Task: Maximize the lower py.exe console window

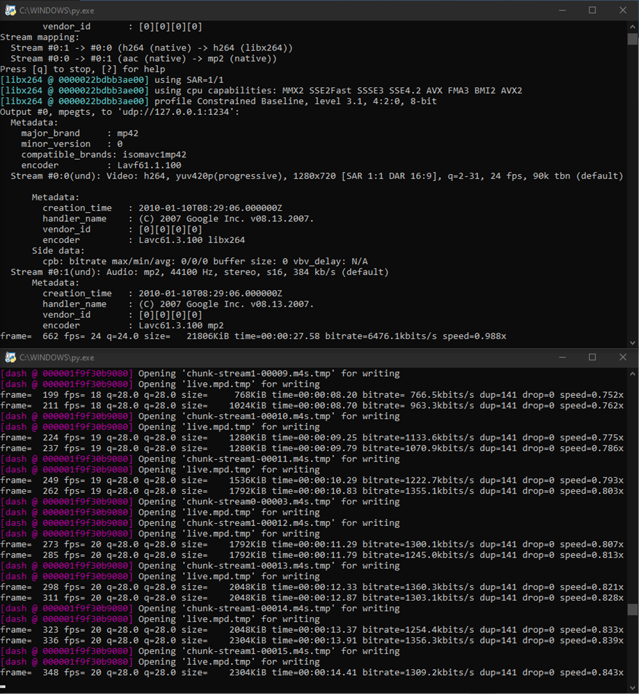Action: tap(592, 357)
